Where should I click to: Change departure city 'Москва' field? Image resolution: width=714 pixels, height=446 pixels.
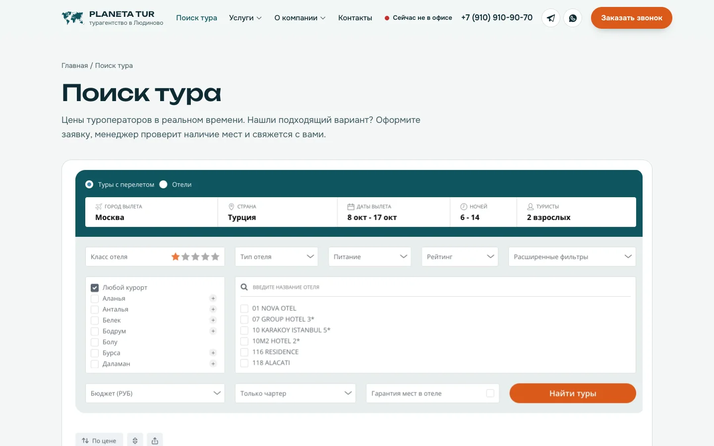pyautogui.click(x=151, y=212)
